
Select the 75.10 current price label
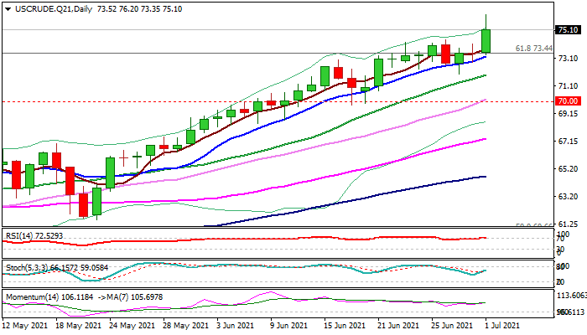[x=569, y=30]
